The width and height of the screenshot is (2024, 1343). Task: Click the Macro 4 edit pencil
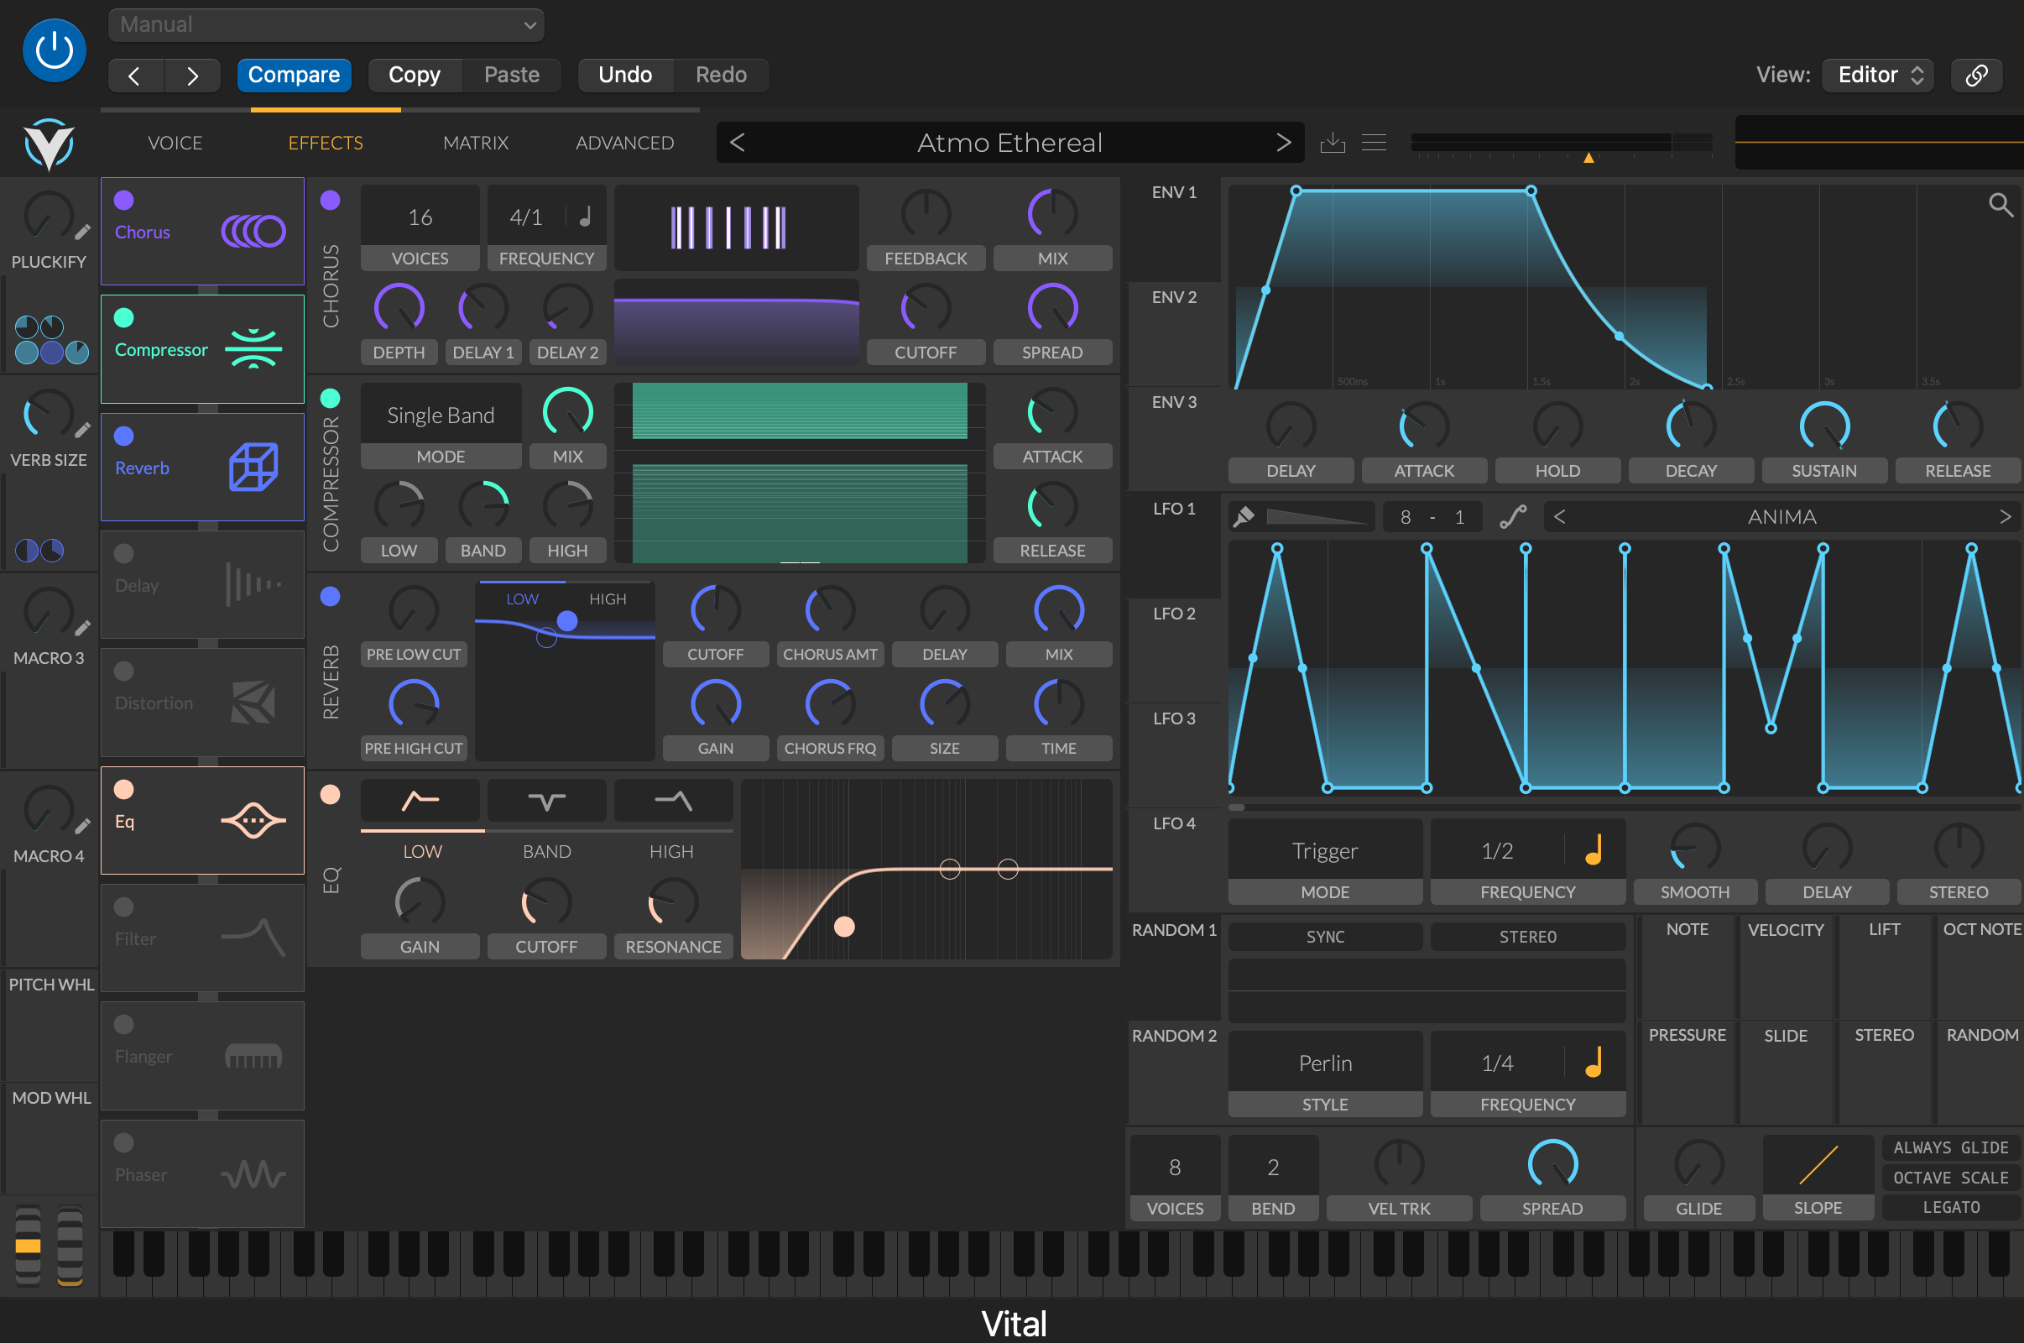(83, 827)
